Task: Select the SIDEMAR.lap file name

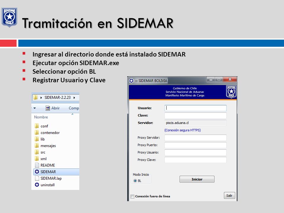Action: [x=51, y=178]
